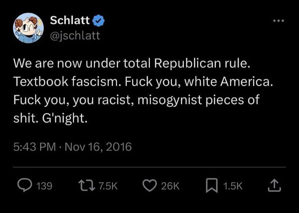Viewport: 299px width, 213px height.
Task: Click the 139 replies count
Action: [x=44, y=186]
